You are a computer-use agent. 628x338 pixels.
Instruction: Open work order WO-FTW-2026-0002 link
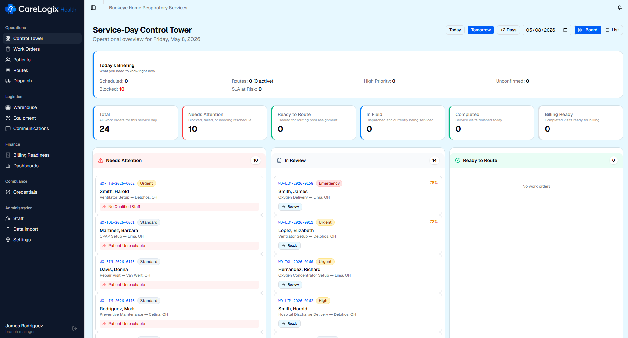(117, 183)
